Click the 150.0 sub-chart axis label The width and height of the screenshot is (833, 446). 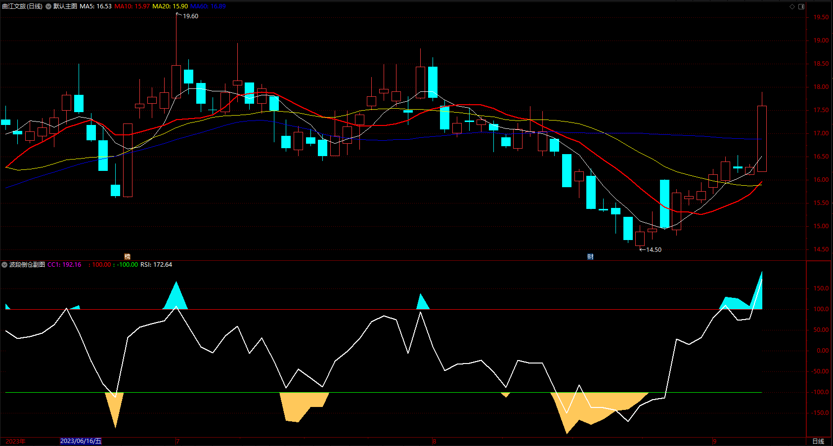pyautogui.click(x=822, y=288)
